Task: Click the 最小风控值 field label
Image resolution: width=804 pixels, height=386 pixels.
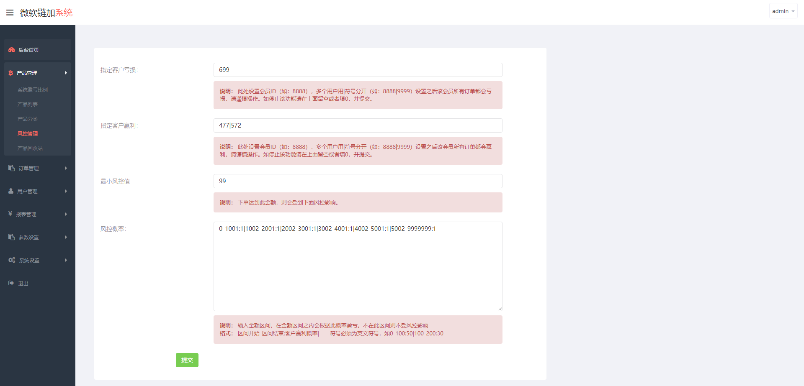Action: coord(116,181)
